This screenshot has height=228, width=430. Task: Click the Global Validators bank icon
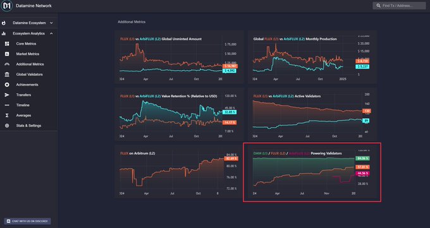point(7,75)
